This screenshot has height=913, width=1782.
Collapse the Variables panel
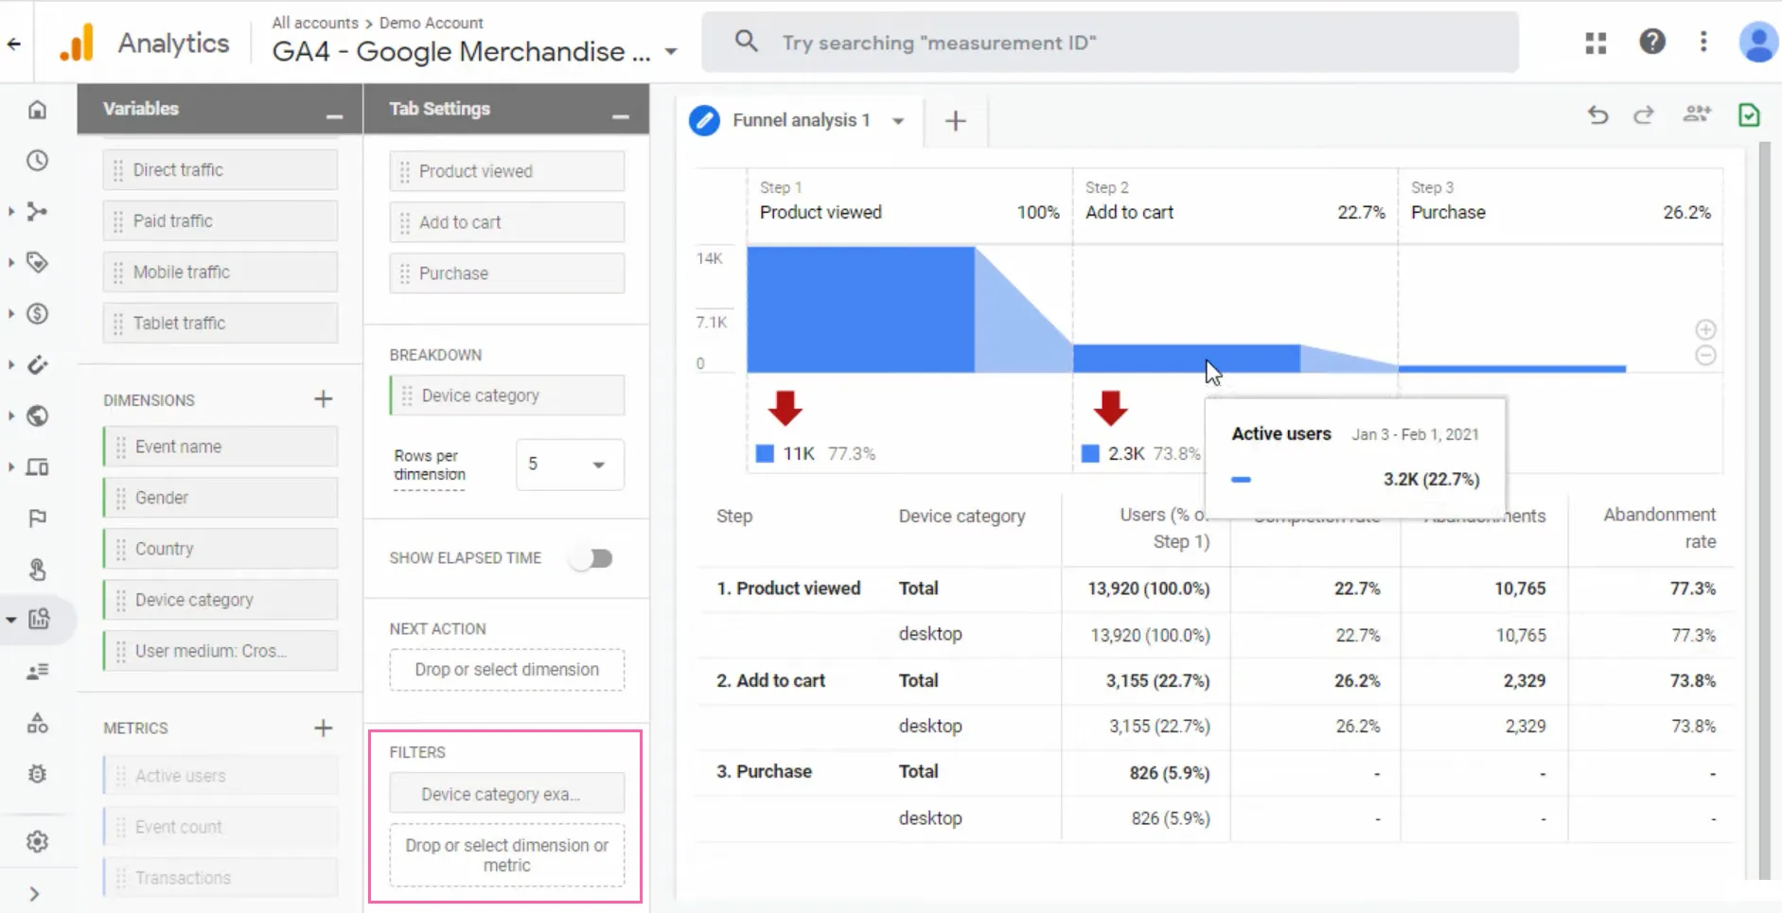coord(334,114)
